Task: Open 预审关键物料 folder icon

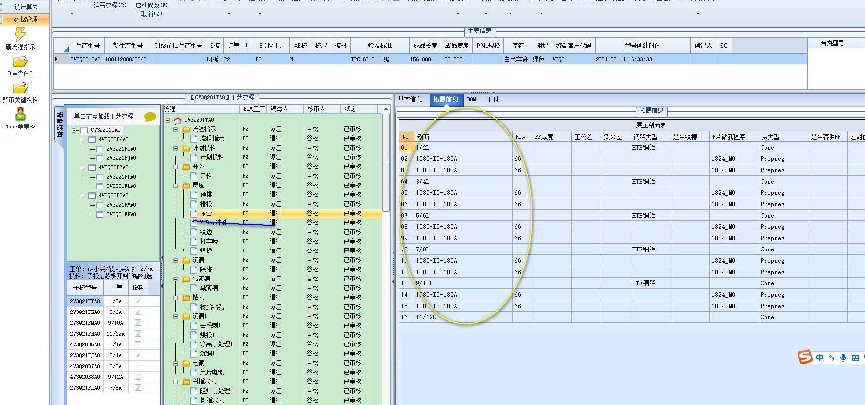Action: pos(20,88)
